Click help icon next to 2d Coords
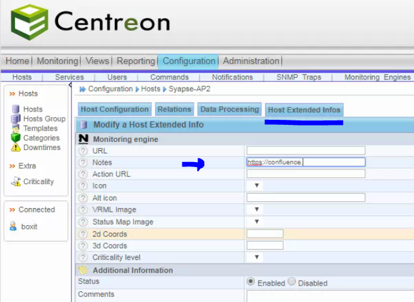Image resolution: width=414 pixels, height=302 pixels. (83, 234)
